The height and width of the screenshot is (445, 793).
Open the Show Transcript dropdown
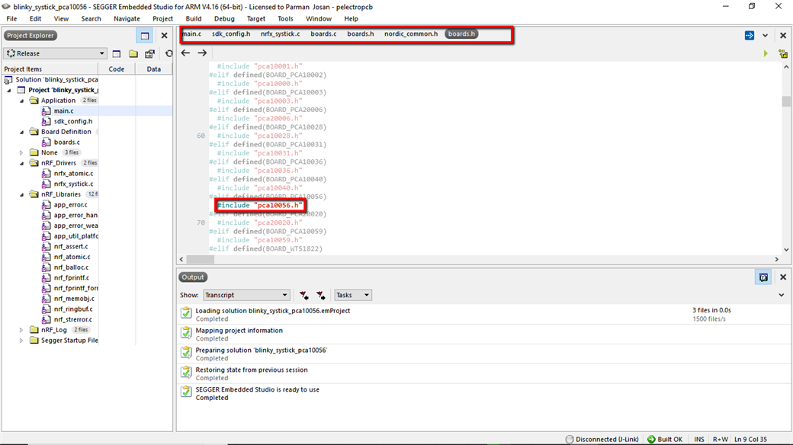[246, 295]
